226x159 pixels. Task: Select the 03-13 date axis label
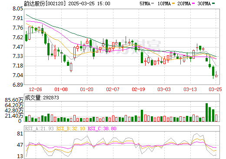point(190,89)
